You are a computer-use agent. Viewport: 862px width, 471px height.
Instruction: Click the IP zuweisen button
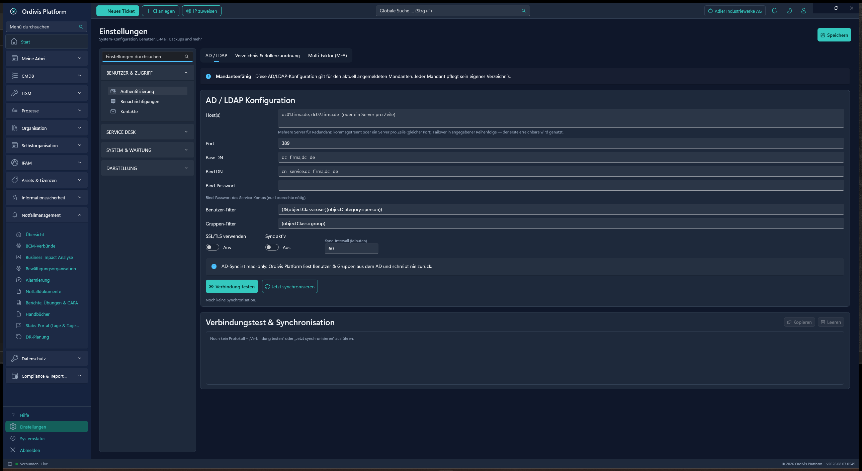201,11
